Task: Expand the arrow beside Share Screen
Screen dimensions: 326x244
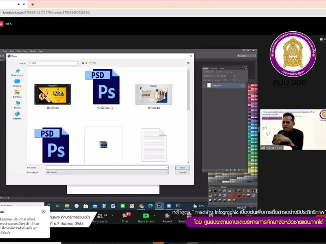Action: coord(154,216)
